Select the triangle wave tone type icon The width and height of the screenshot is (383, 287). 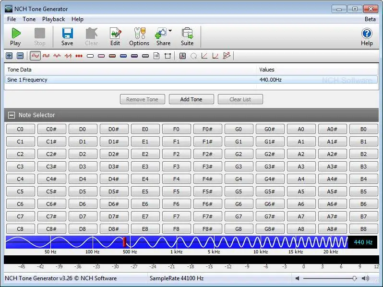click(x=57, y=56)
